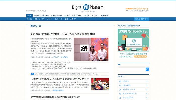Open the ライフスタイル navigation tab

click(x=77, y=16)
